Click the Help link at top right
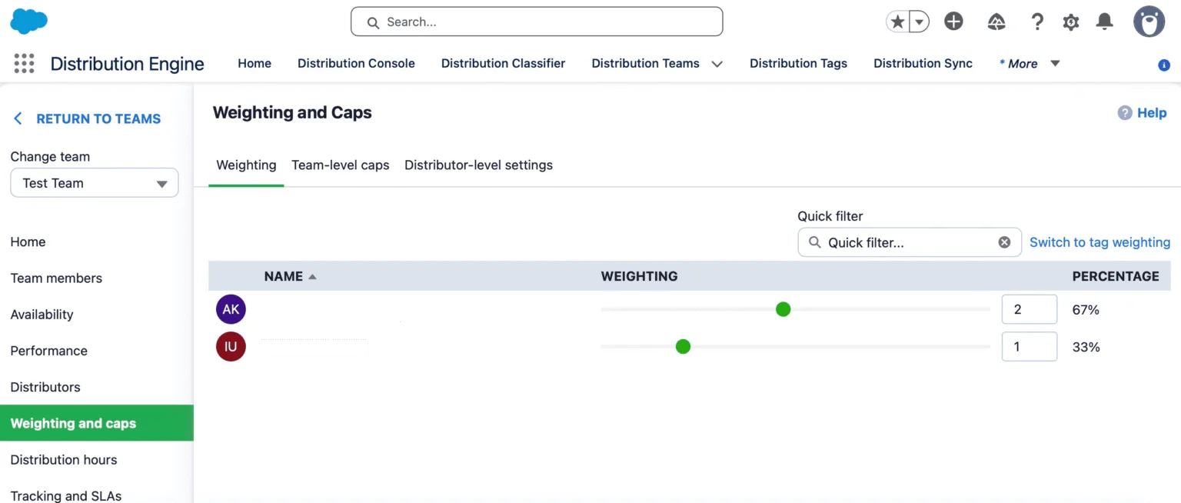Image resolution: width=1181 pixels, height=503 pixels. point(1152,113)
